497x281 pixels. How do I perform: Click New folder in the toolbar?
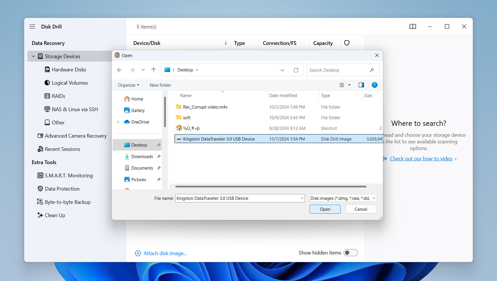click(160, 85)
